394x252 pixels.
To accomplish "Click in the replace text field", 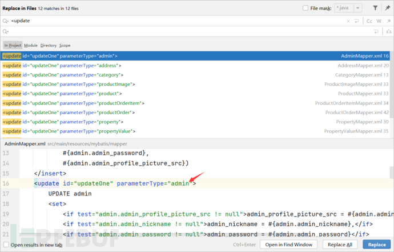I will (x=171, y=31).
